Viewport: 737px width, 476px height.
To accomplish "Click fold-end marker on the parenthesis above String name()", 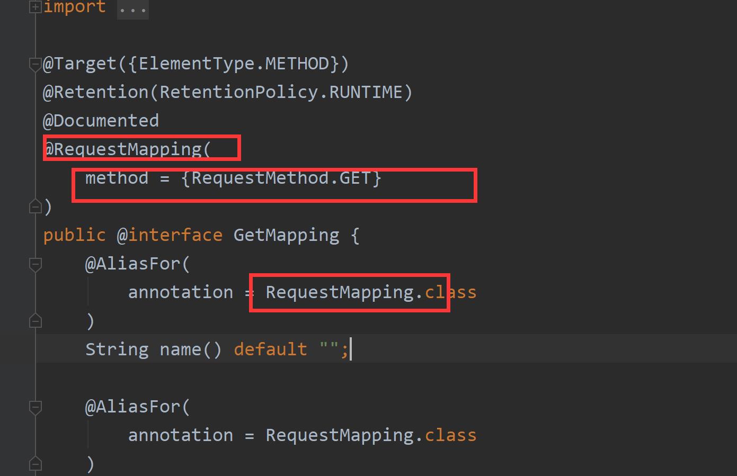I will tap(35, 321).
